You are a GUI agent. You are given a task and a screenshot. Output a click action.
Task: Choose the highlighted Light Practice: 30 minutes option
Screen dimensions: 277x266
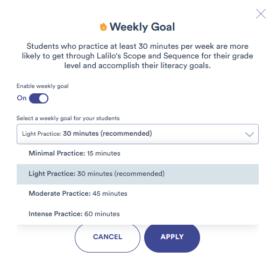[x=138, y=174]
